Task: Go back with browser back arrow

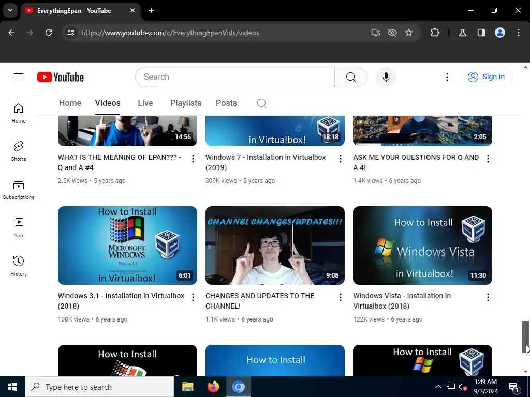Action: pos(11,33)
